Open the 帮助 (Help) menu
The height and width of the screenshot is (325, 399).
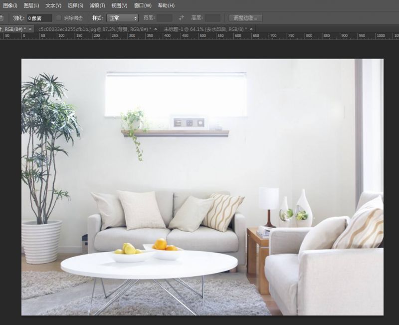pyautogui.click(x=165, y=5)
